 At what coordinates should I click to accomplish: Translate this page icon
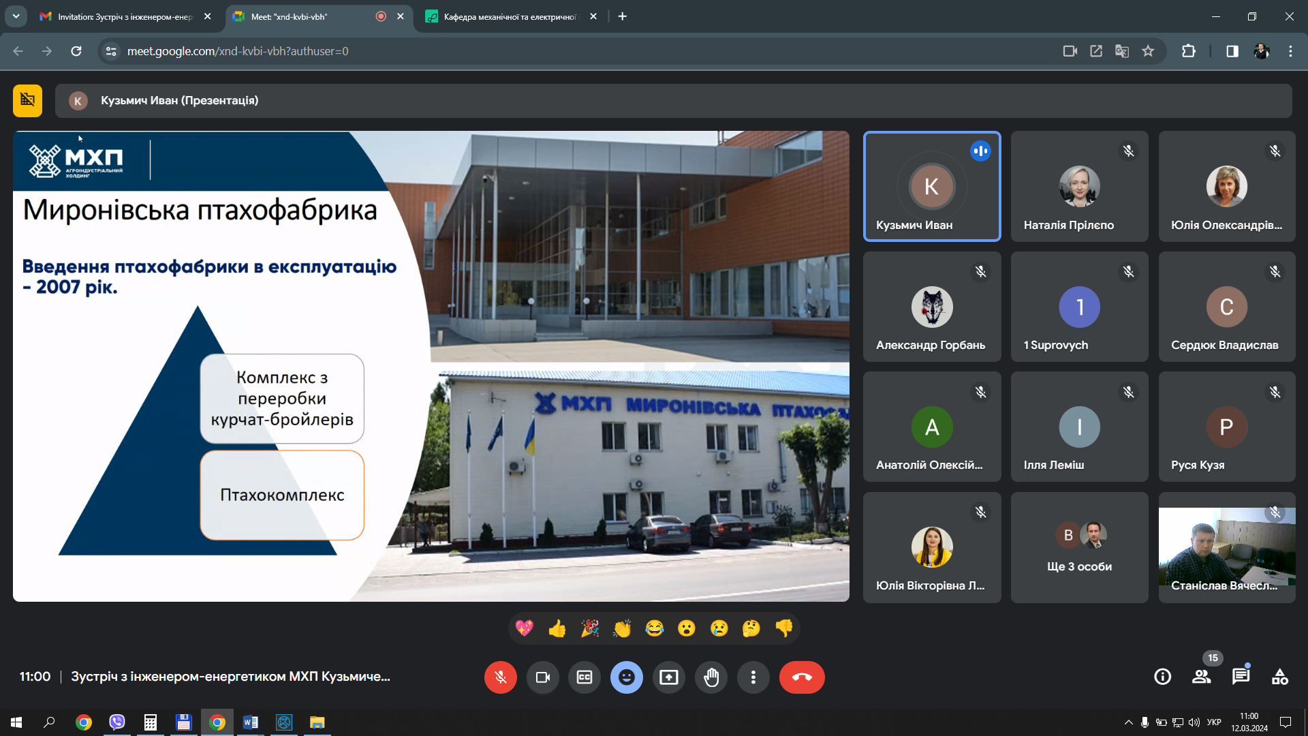[x=1122, y=51]
